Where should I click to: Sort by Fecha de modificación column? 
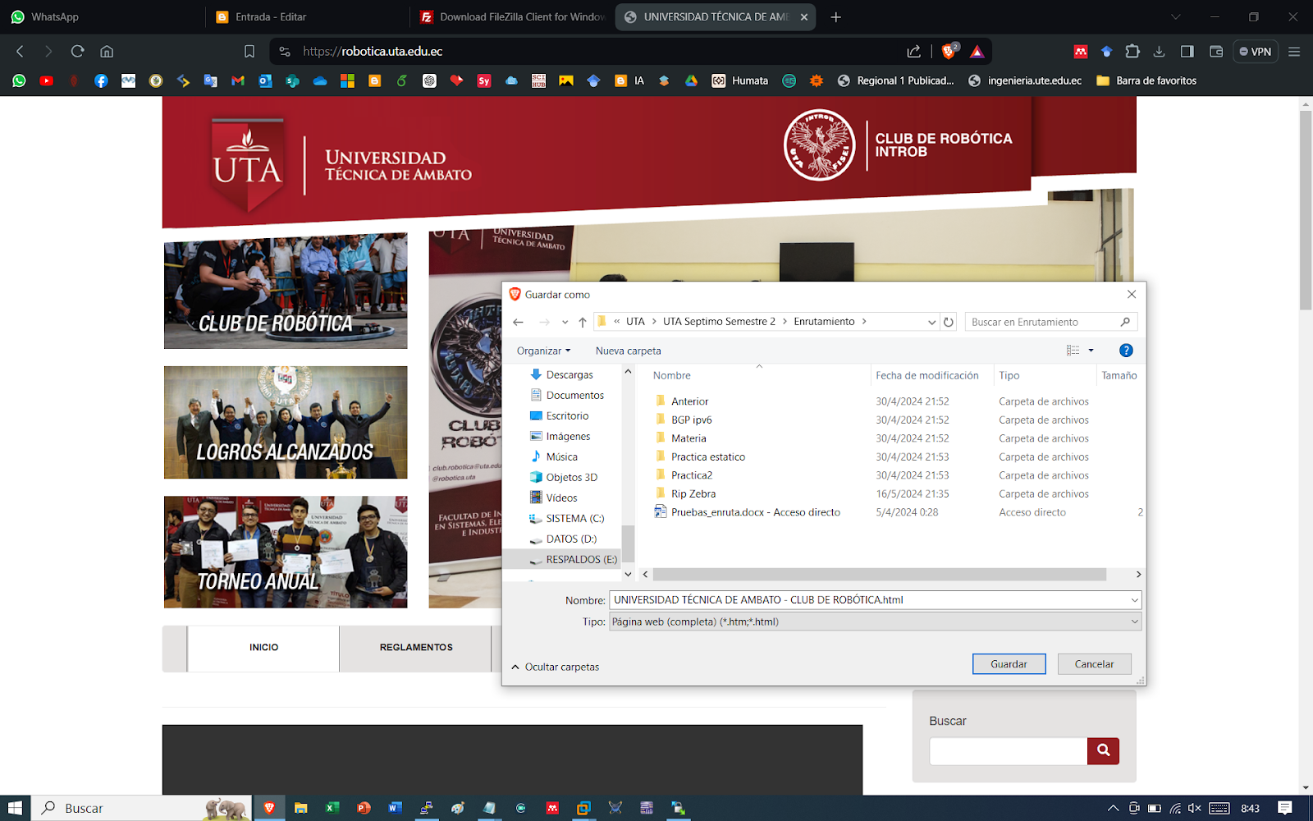pos(926,375)
